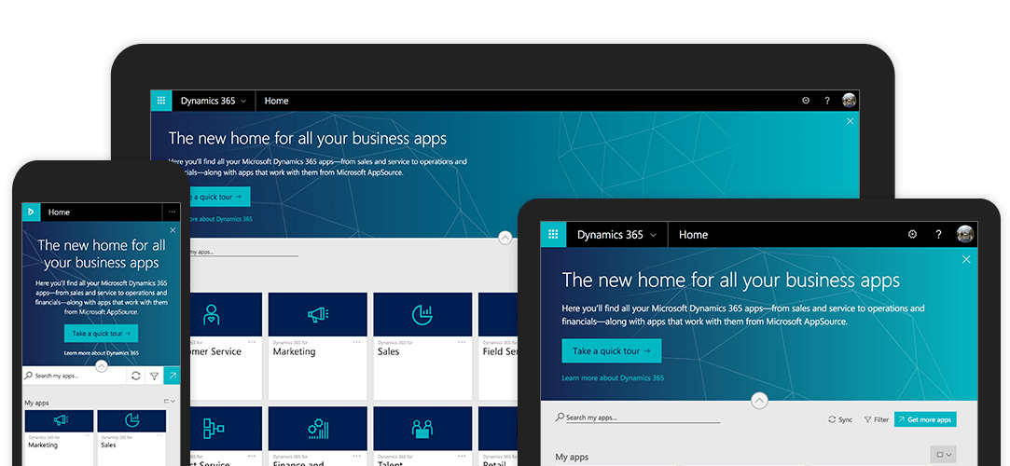Collapse the banner with the chevron on the large back tablet
This screenshot has height=466, width=1010.
(x=505, y=238)
